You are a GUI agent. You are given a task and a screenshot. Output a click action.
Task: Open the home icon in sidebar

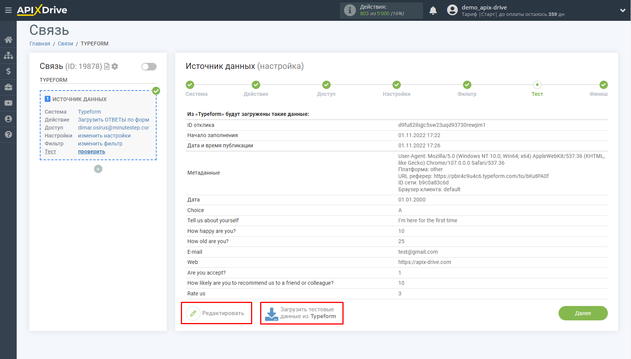point(8,40)
